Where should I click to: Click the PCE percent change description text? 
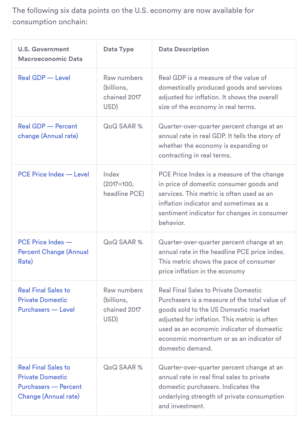click(222, 256)
